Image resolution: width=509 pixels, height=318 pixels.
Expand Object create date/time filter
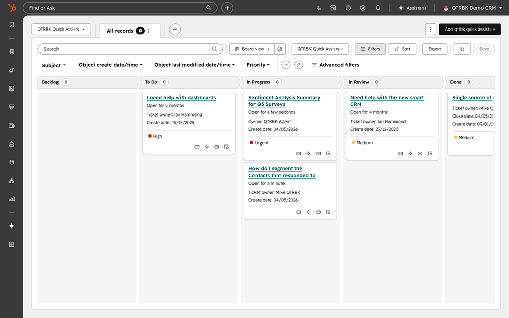tap(110, 65)
